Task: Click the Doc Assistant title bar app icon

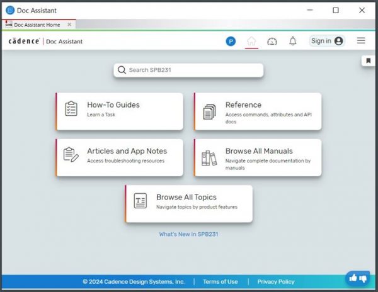Action: (10, 10)
